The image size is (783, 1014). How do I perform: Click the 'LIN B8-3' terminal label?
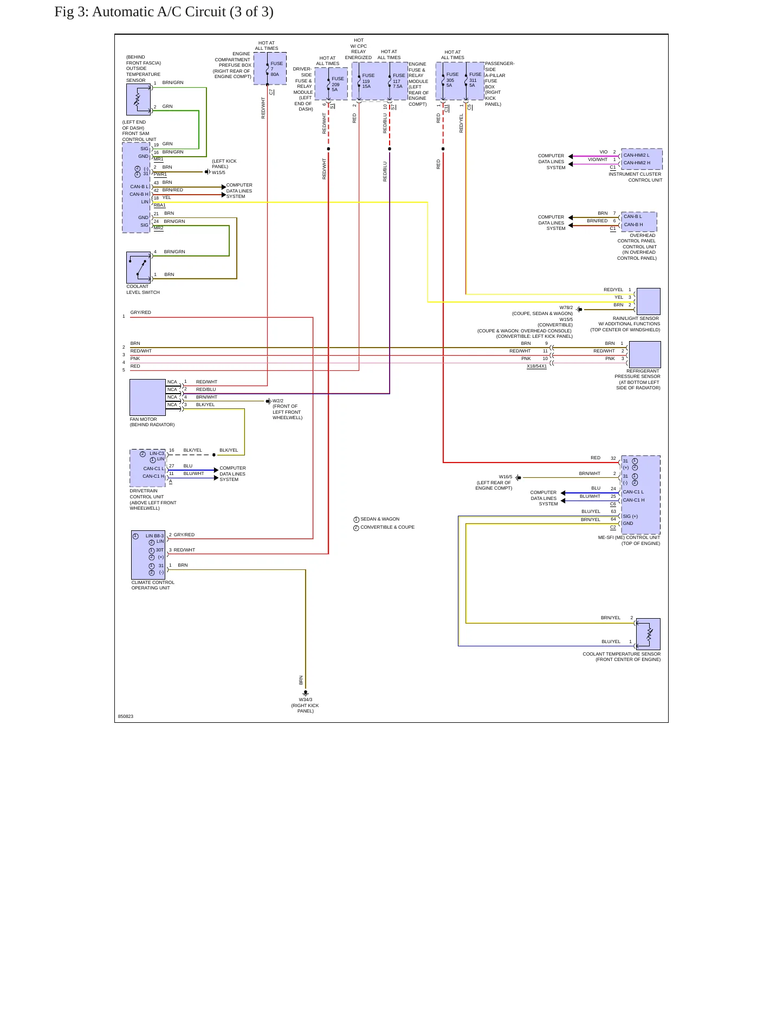154,536
